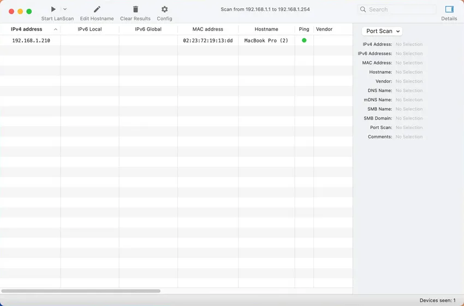Click the Clear Results trash icon

(x=135, y=9)
